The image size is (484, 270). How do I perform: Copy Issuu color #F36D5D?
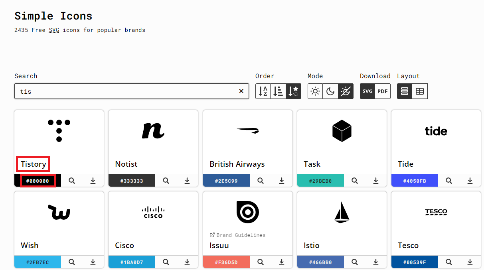226,262
